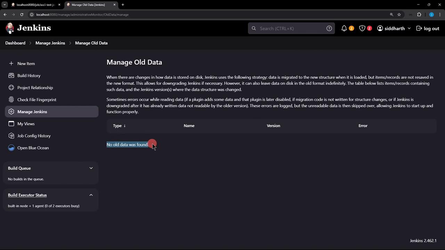This screenshot has height=250, width=445.
Task: Collapse the Build Queue panel
Action: [x=91, y=168]
